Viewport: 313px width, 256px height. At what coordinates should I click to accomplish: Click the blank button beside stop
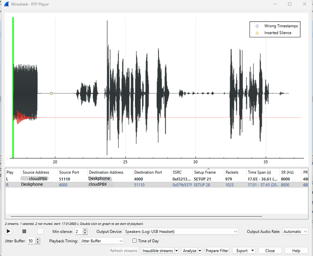pyautogui.click(x=40, y=231)
